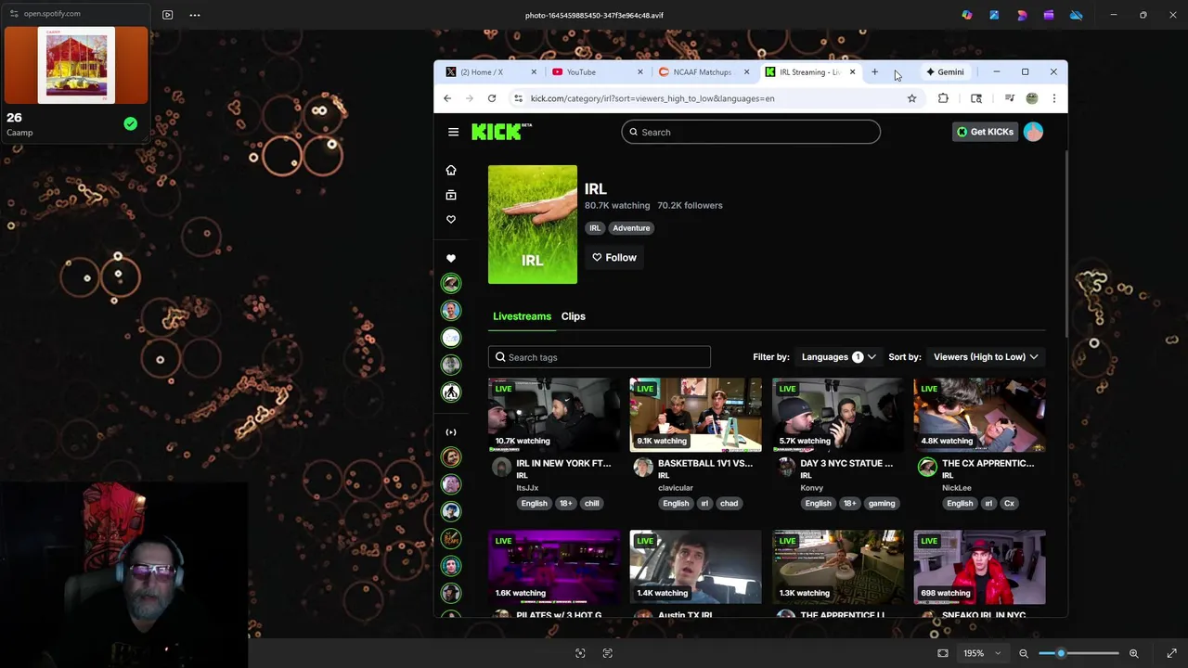The image size is (1188, 668).
Task: Click the zoom out magnifier in Photos
Action: tap(1024, 653)
